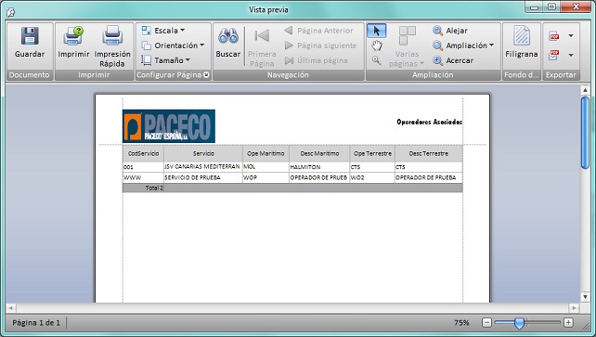Click cell WWW in CodServicio

143,177
